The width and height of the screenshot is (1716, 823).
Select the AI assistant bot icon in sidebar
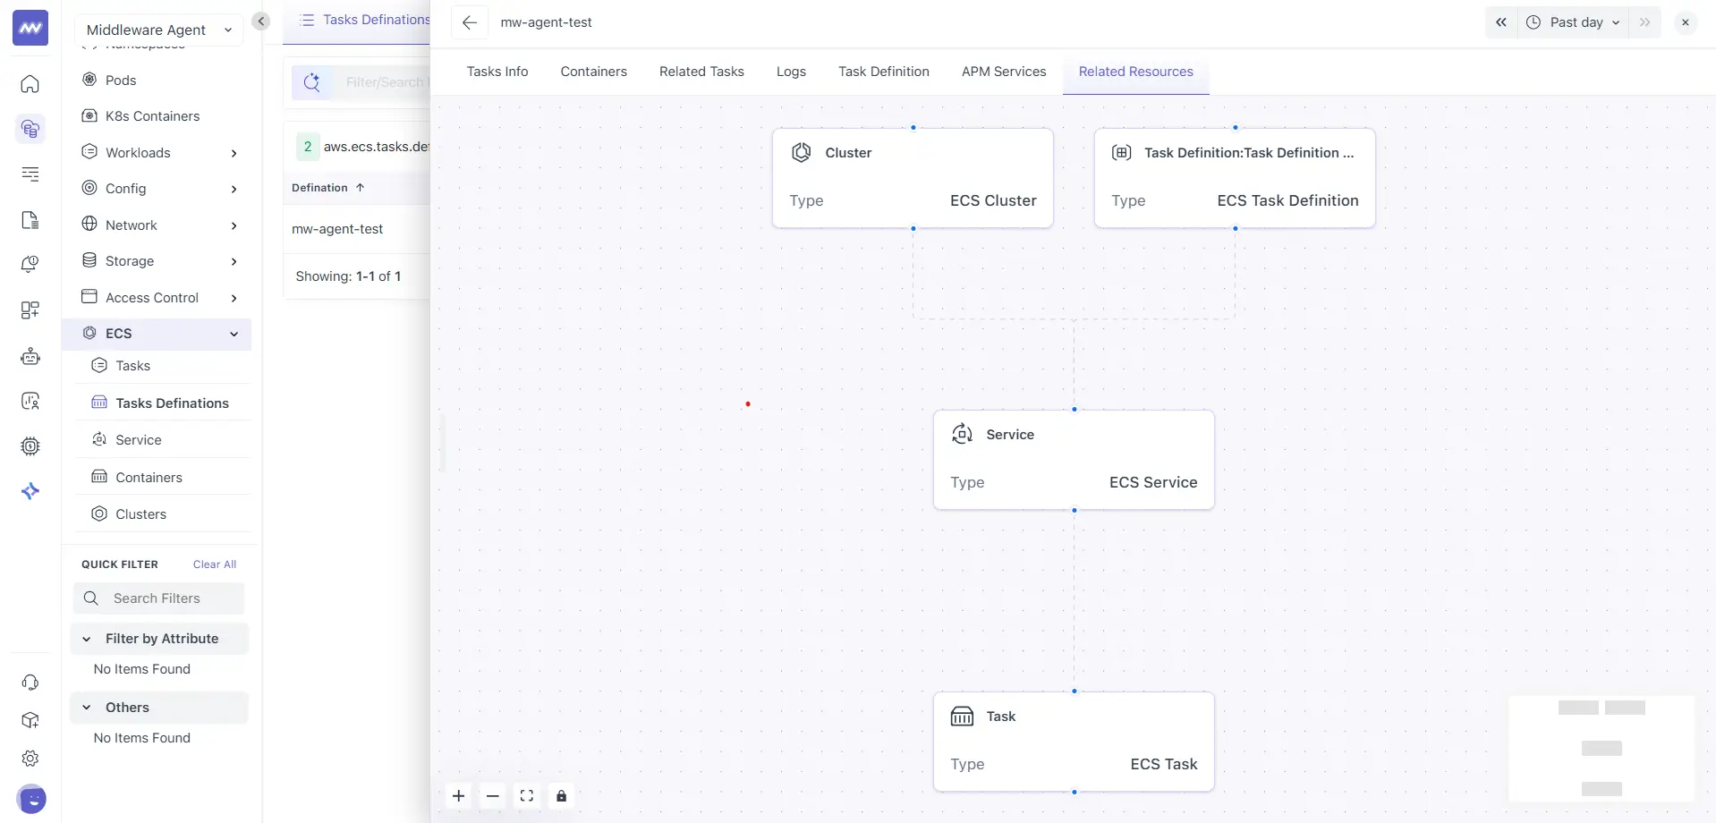click(x=30, y=356)
